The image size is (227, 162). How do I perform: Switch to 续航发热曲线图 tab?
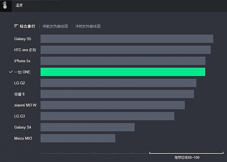55,26
